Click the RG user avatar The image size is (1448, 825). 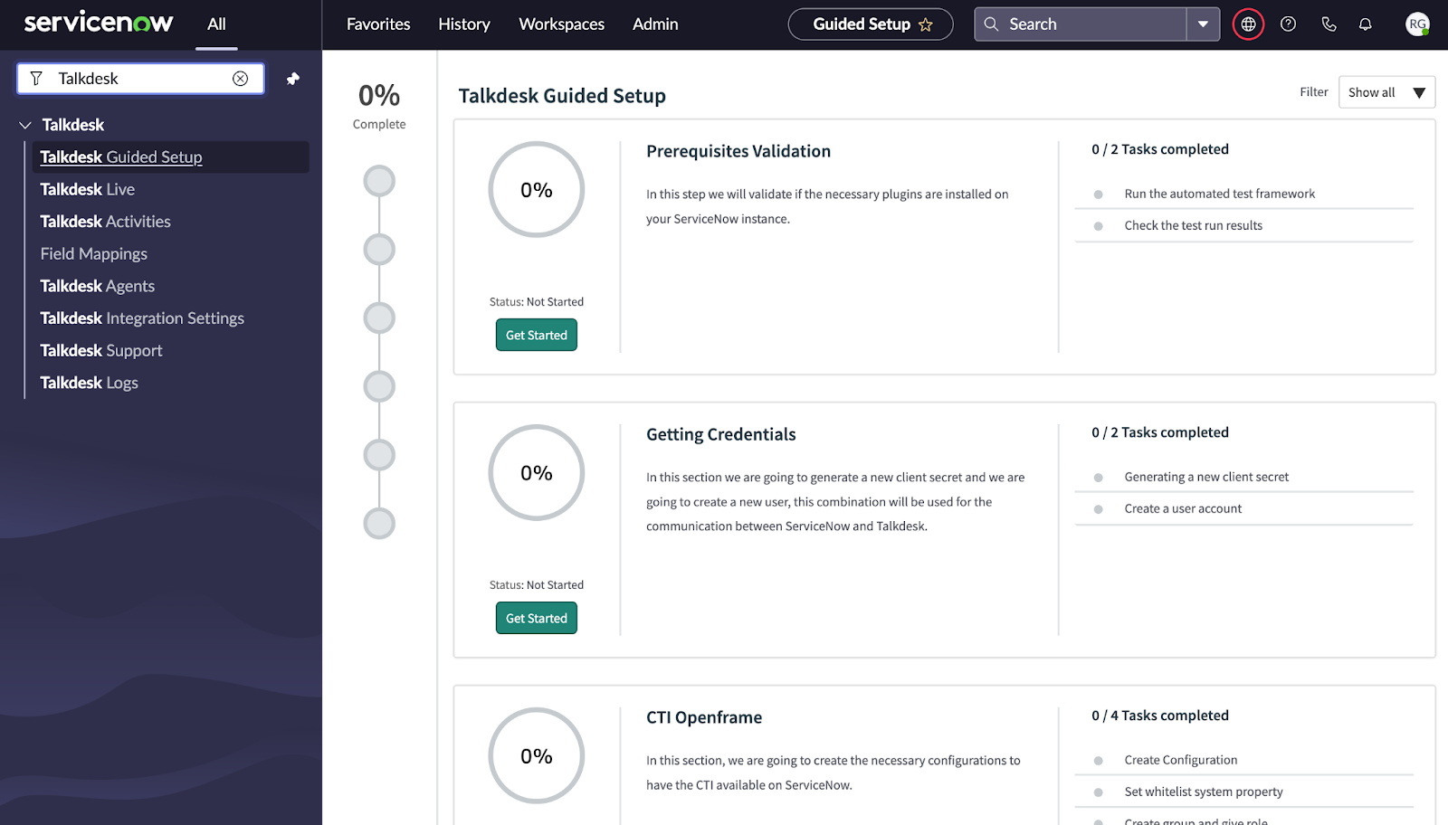click(x=1415, y=24)
